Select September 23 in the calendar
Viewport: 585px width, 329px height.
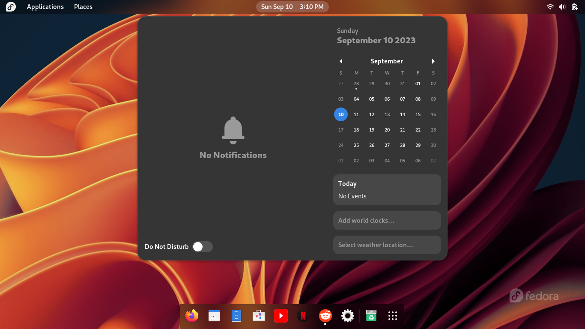433,130
